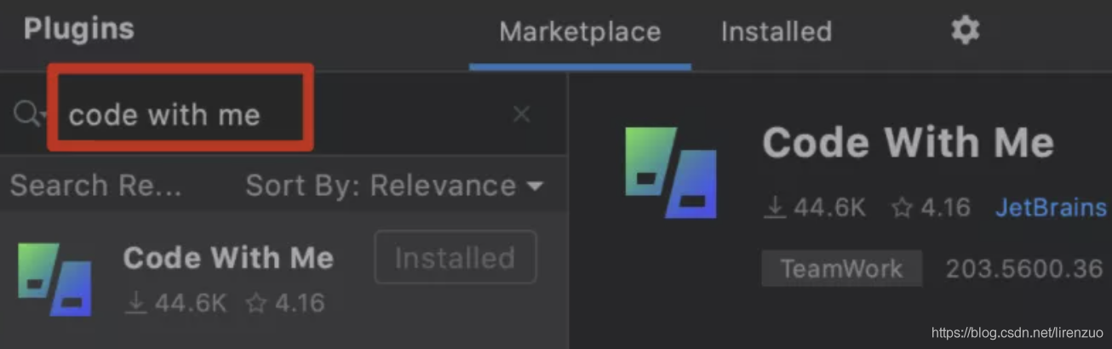
Task: Click large Code With Me logo in details
Action: click(670, 172)
